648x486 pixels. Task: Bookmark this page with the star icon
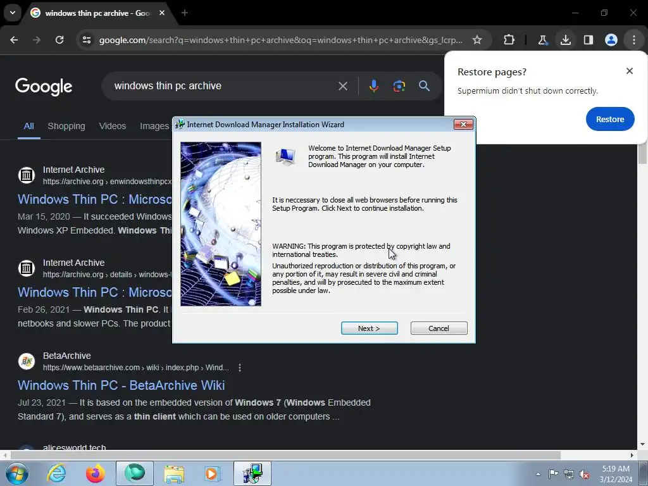tap(477, 40)
